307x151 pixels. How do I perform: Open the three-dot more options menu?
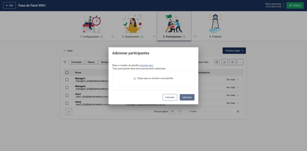240,62
